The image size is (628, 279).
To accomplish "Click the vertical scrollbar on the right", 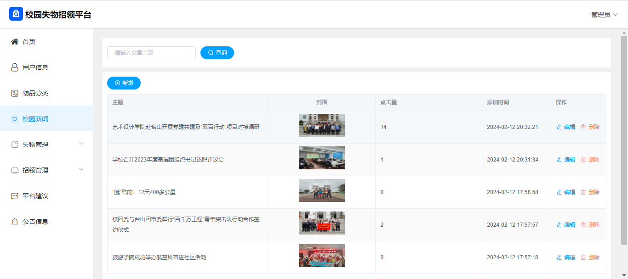I will point(624,138).
